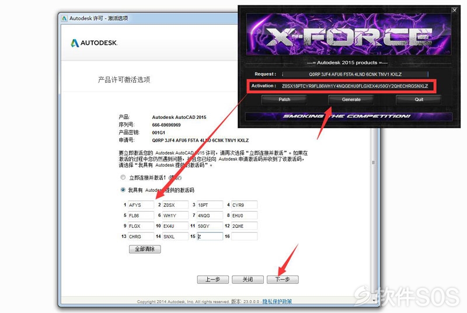467x313 pixels.
Task: Click the Quit button in X-Force
Action: point(419,100)
